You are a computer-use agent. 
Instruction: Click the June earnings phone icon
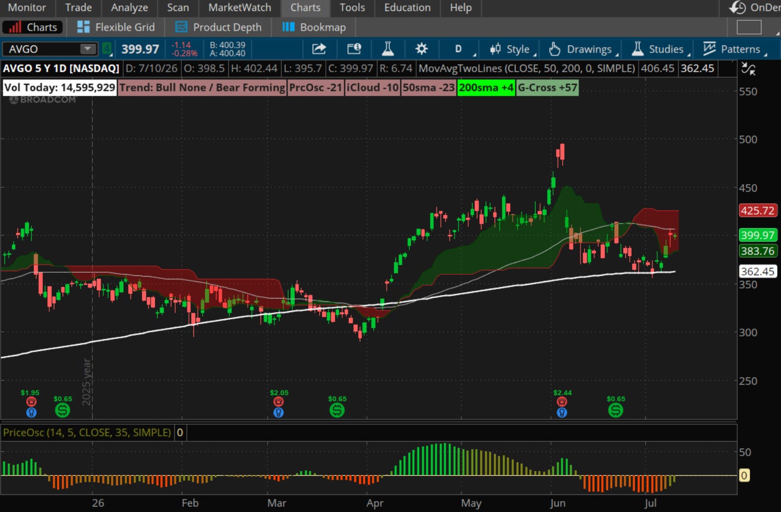562,402
